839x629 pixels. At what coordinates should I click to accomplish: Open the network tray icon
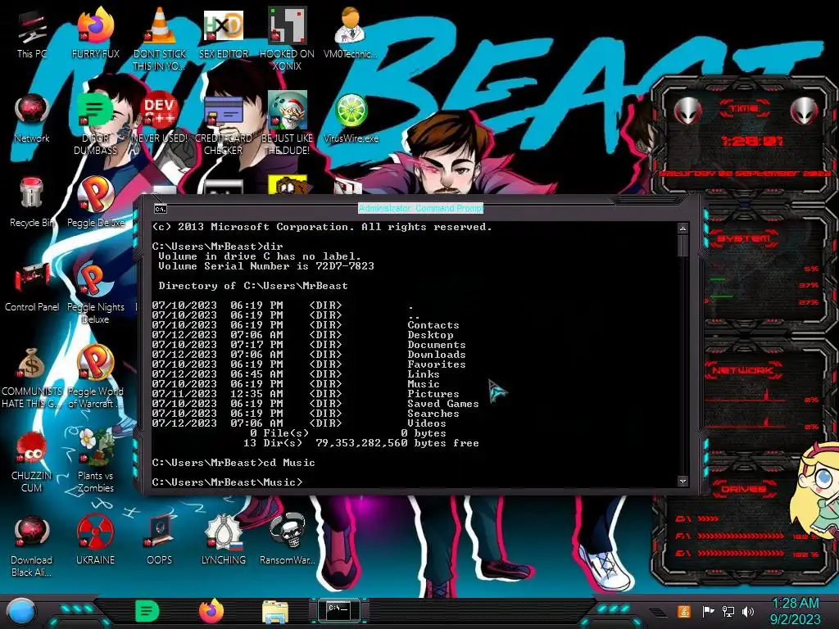[728, 612]
